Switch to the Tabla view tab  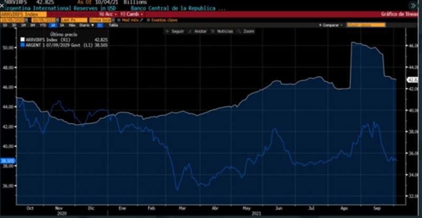click(x=113, y=25)
